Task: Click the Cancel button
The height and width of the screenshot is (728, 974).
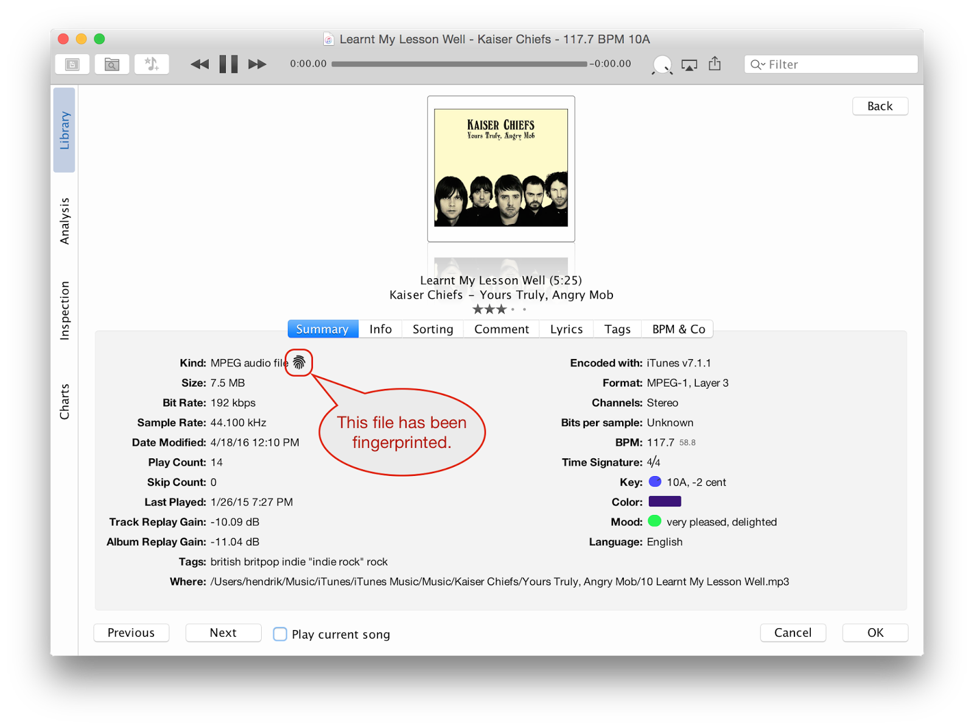Action: coord(793,632)
